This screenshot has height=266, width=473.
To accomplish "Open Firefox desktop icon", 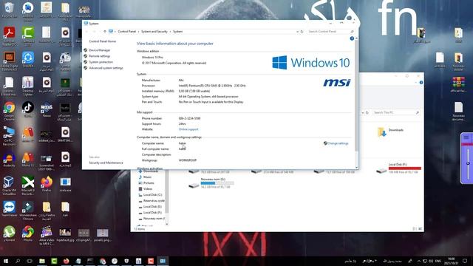I will point(47,184).
